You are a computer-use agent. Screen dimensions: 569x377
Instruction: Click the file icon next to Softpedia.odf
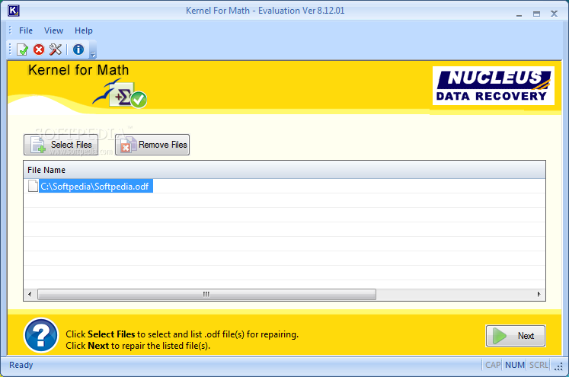(33, 186)
